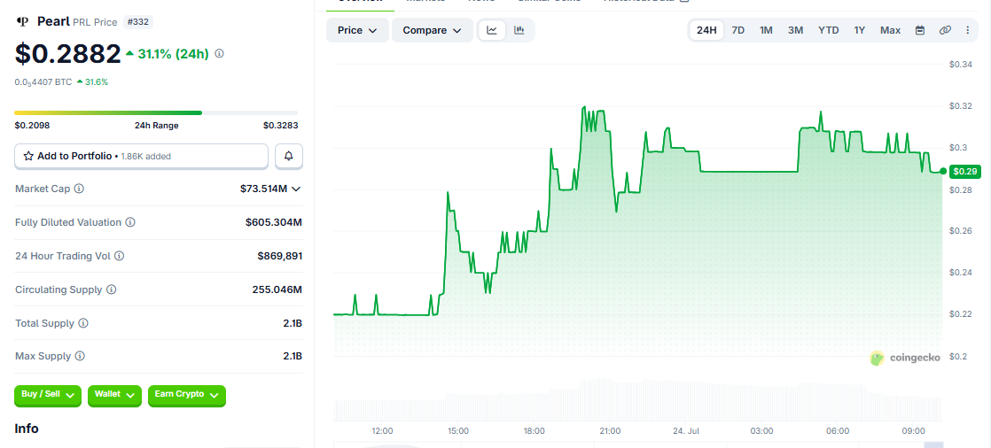Viewport: 991px width, 448px height.
Task: Click the $0.2882 price text
Action: [67, 54]
